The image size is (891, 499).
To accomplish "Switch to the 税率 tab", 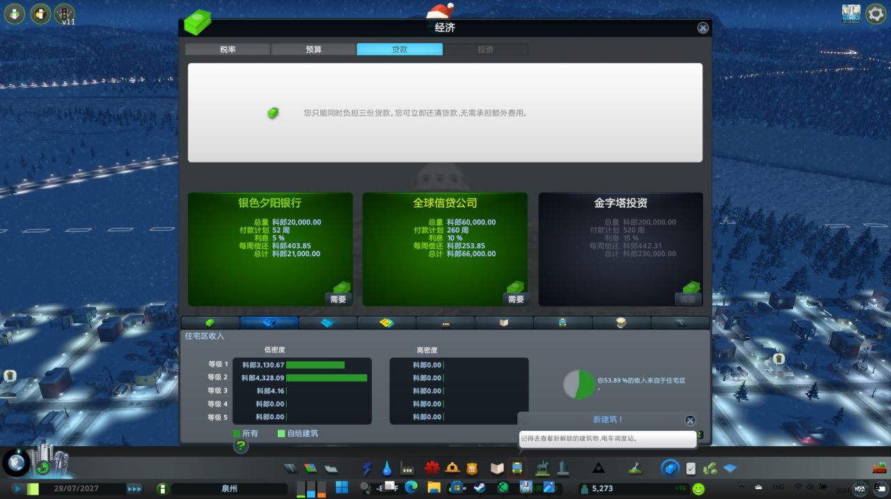I will (x=228, y=49).
